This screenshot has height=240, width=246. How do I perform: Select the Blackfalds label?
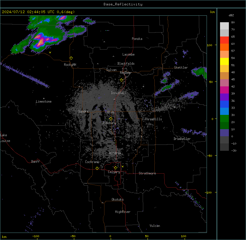point(126,64)
